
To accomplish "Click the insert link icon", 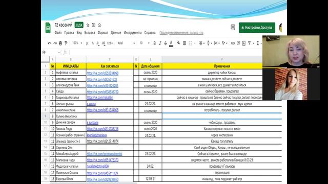I will [233, 43].
